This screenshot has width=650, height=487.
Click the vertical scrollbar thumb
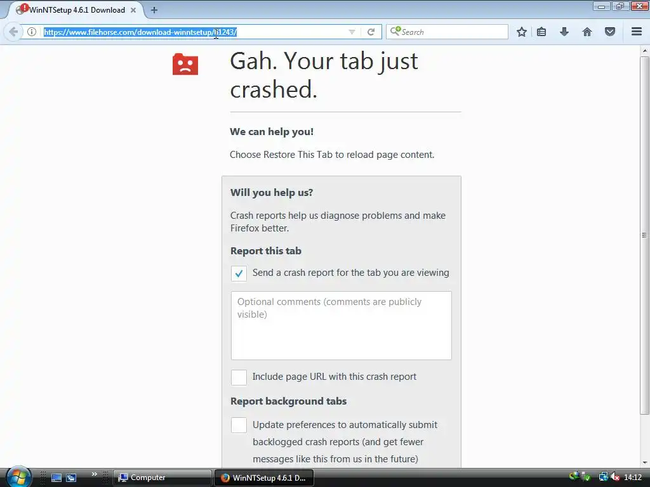(644, 235)
